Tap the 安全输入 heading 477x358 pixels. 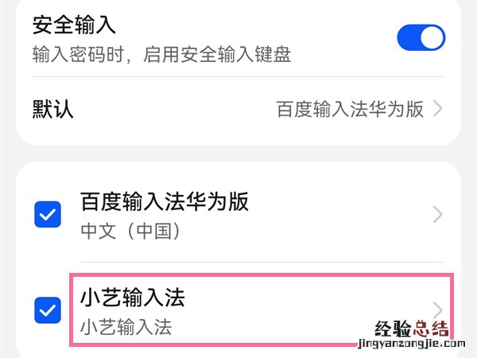tap(74, 25)
